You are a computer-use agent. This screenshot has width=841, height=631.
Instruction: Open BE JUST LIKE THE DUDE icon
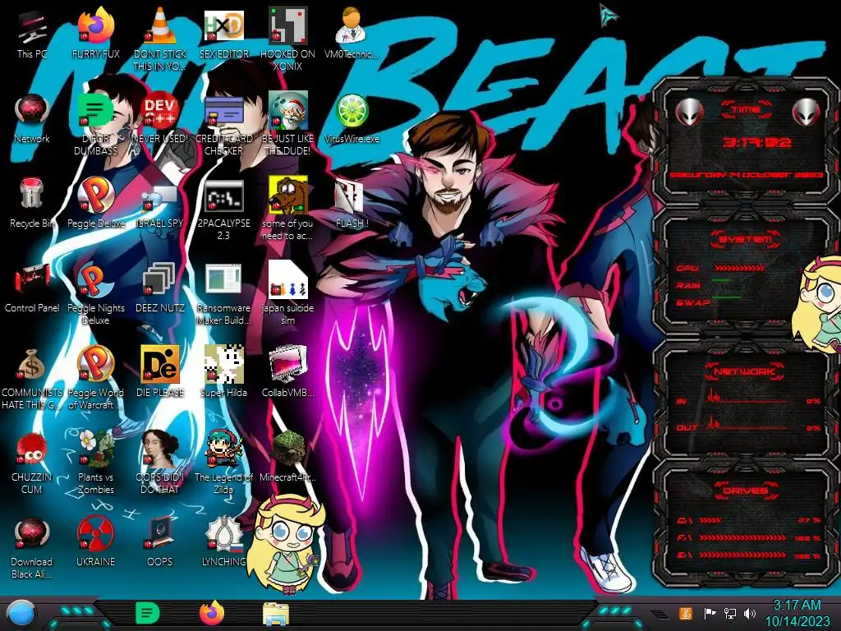pyautogui.click(x=287, y=125)
